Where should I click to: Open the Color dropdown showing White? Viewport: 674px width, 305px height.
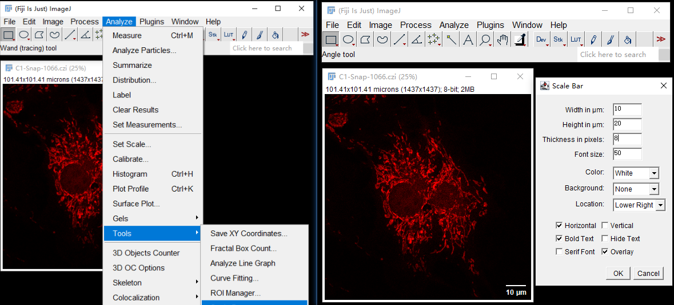click(x=636, y=173)
